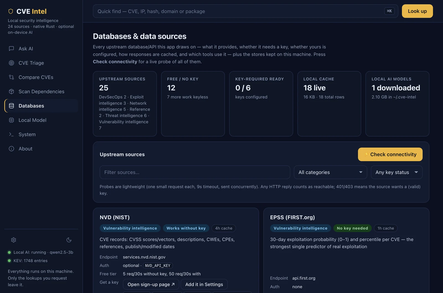Viewport: 443px width, 293px height.
Task: Click the System terminal prompt icon
Action: pos(11,134)
